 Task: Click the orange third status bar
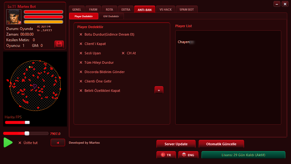click(x=43, y=22)
